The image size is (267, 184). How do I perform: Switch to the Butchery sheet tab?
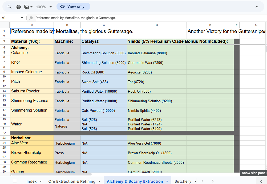coord(183,181)
